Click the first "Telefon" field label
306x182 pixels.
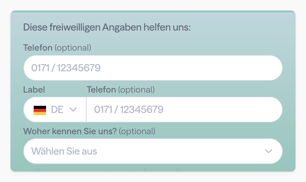coord(38,48)
